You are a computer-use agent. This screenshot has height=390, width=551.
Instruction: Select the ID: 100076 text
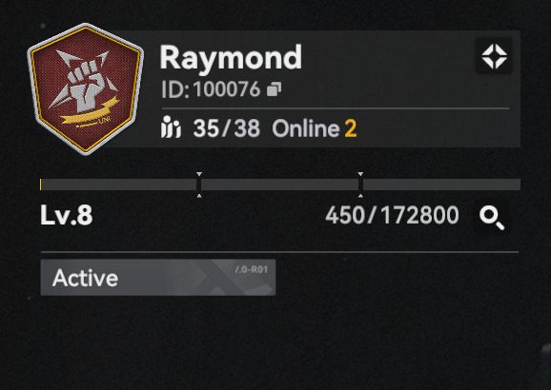211,89
